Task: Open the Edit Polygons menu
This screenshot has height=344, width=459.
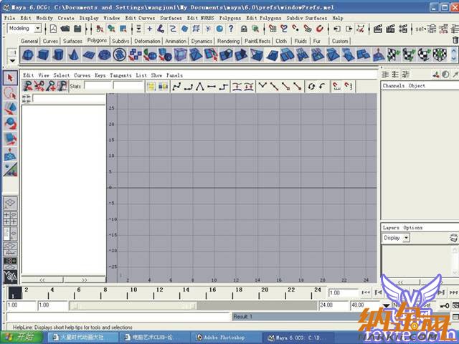Action: 263,18
